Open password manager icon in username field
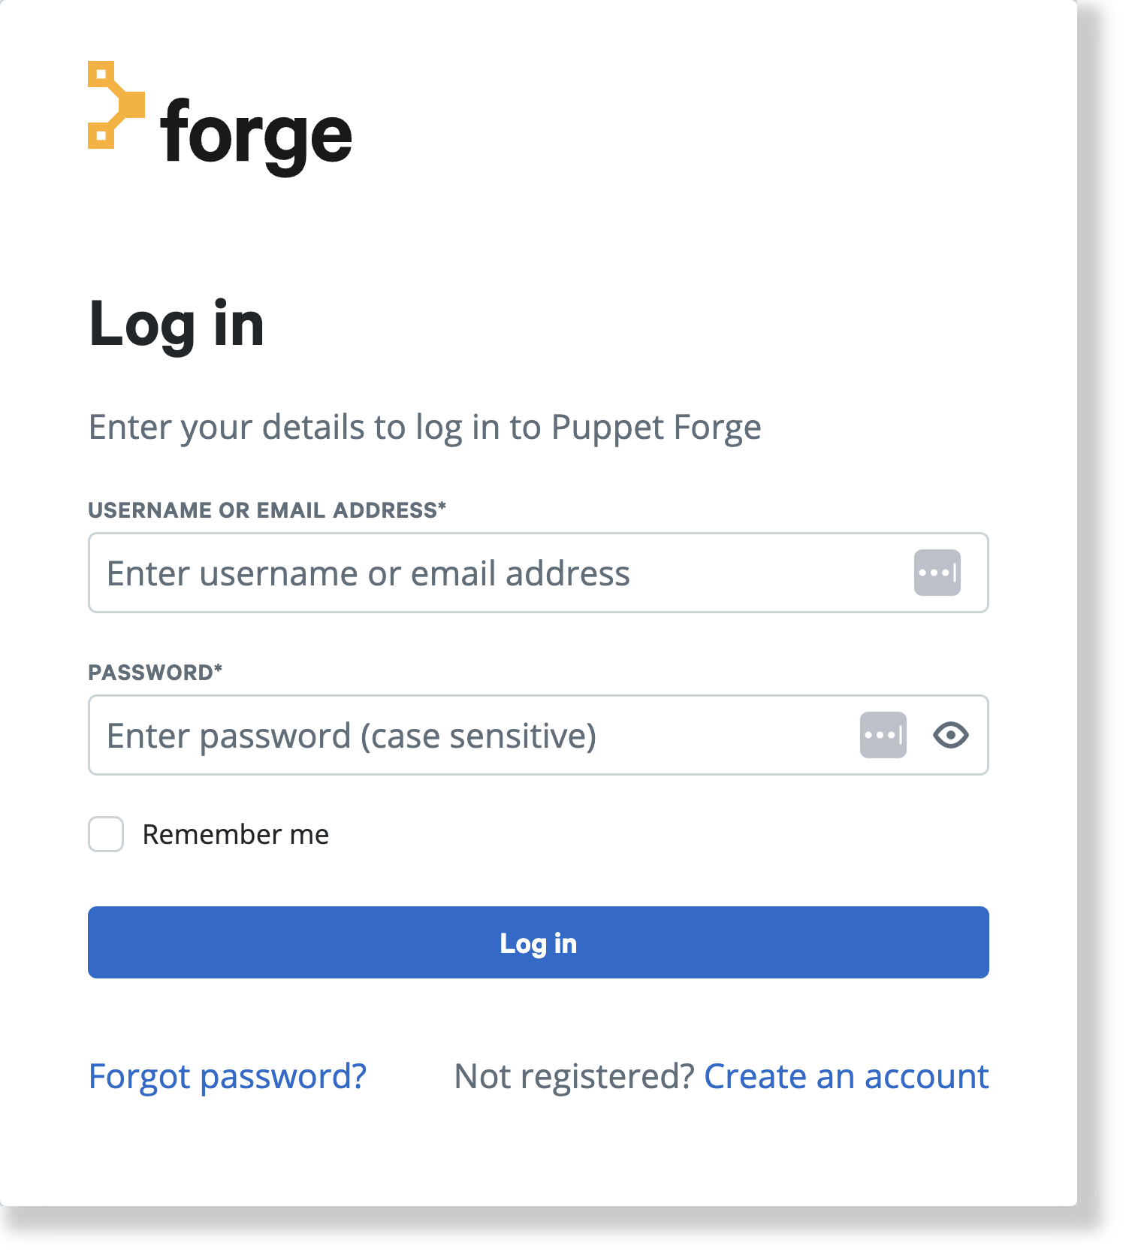Screen dimensions: 1126x1255 click(937, 573)
